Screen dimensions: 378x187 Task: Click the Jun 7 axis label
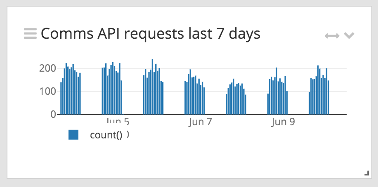(x=200, y=122)
